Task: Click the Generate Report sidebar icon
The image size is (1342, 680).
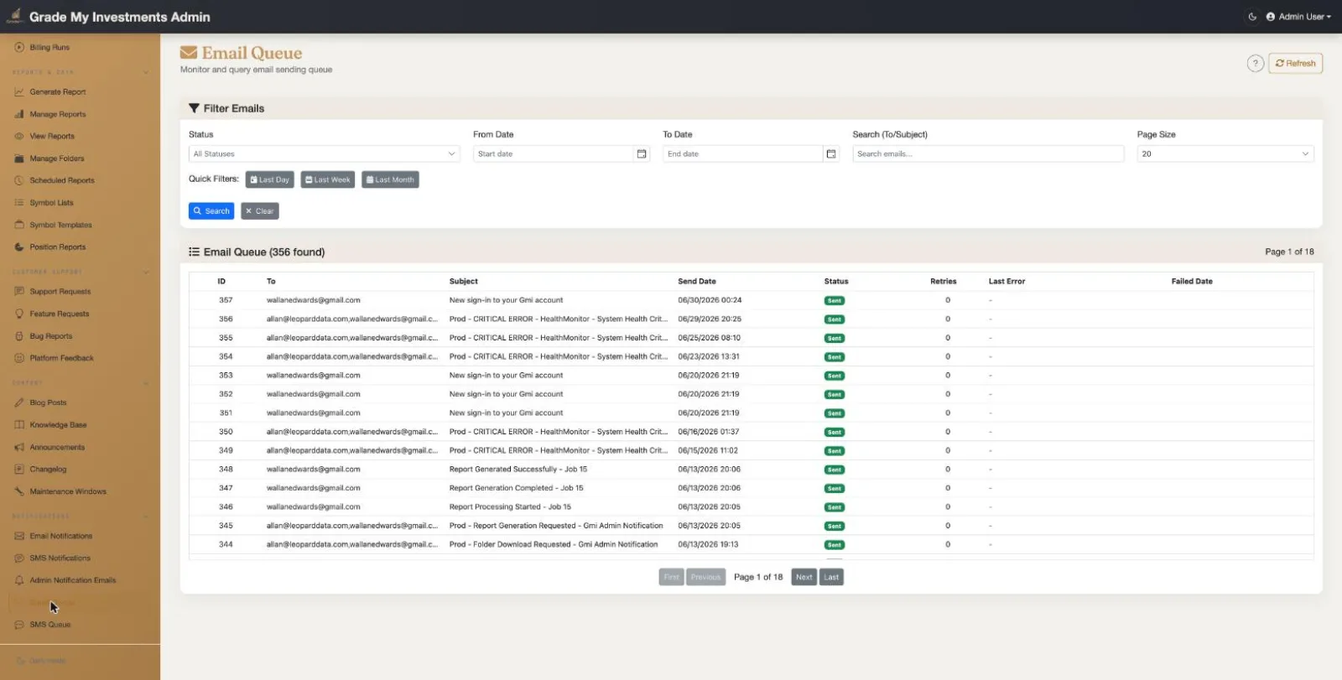Action: (19, 92)
